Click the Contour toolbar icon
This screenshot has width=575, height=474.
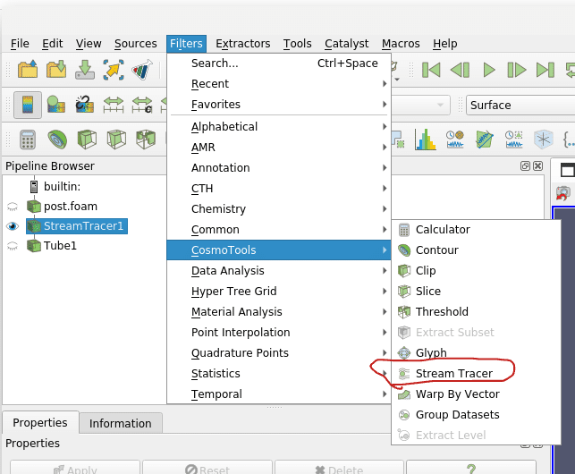pyautogui.click(x=57, y=140)
